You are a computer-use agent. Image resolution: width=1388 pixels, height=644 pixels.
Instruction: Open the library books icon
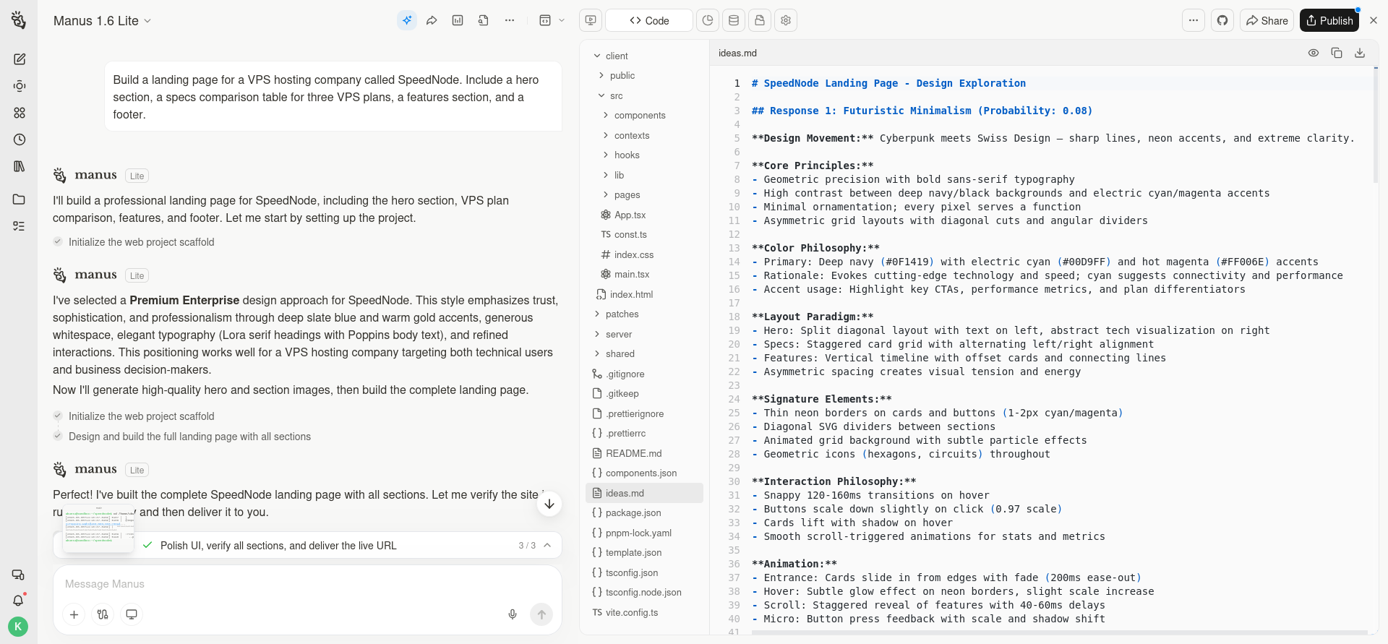pyautogui.click(x=20, y=166)
